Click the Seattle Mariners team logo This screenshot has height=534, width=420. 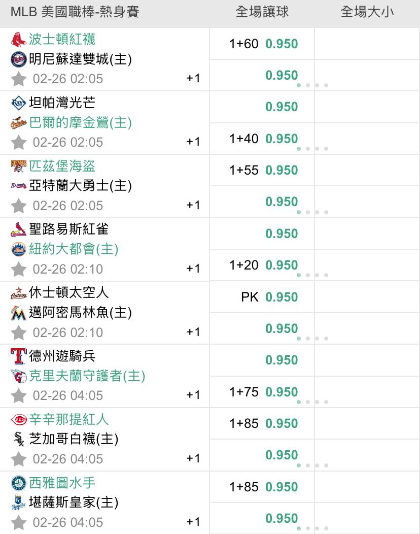pyautogui.click(x=18, y=483)
